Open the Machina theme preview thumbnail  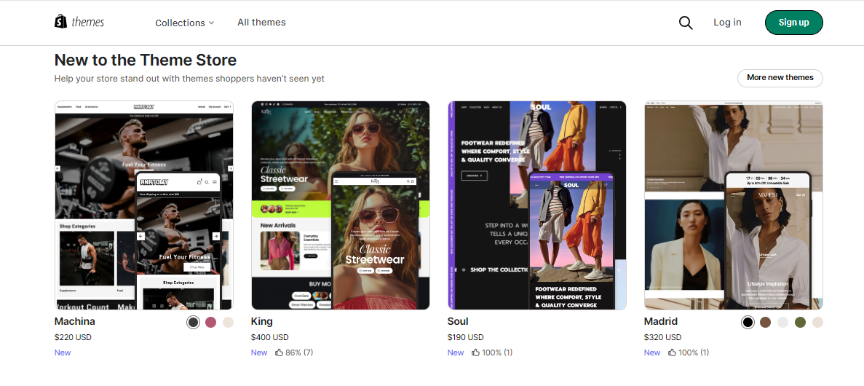(144, 205)
